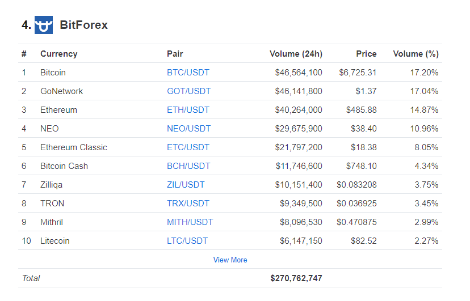Sort by the Volume (24h) column header

point(296,54)
